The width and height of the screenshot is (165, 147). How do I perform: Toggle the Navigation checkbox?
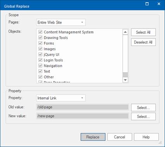40,66
